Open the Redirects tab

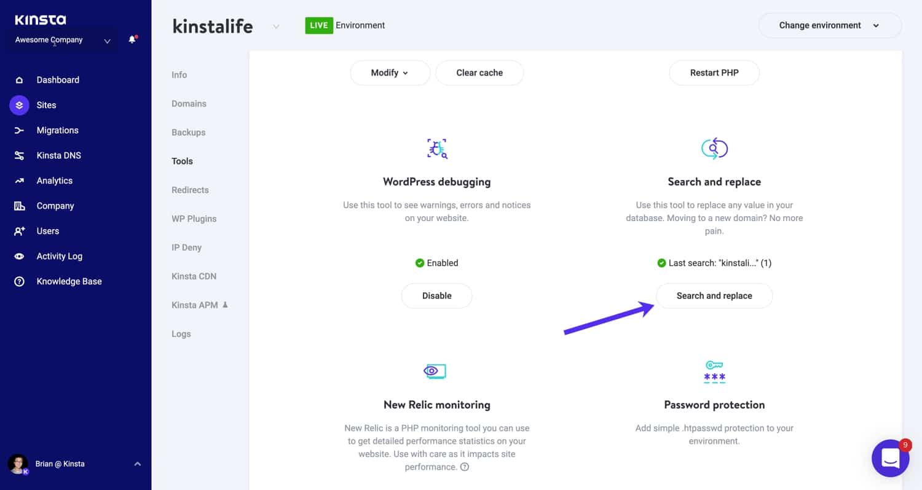click(x=190, y=190)
